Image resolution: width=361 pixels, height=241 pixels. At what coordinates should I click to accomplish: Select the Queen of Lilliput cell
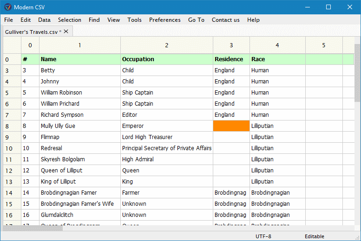79,171
